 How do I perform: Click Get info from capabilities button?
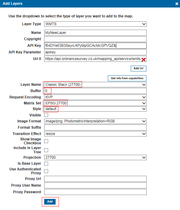click(127, 78)
